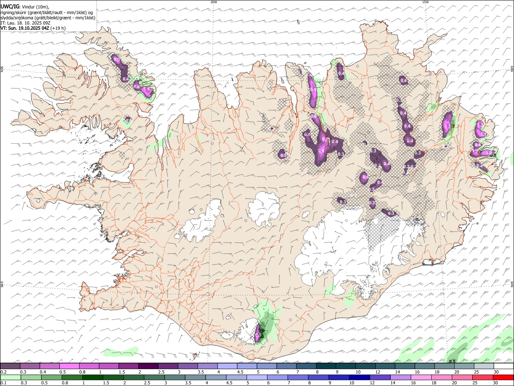
Task: Click the white swatch ending the upper legend
Action: (504, 366)
